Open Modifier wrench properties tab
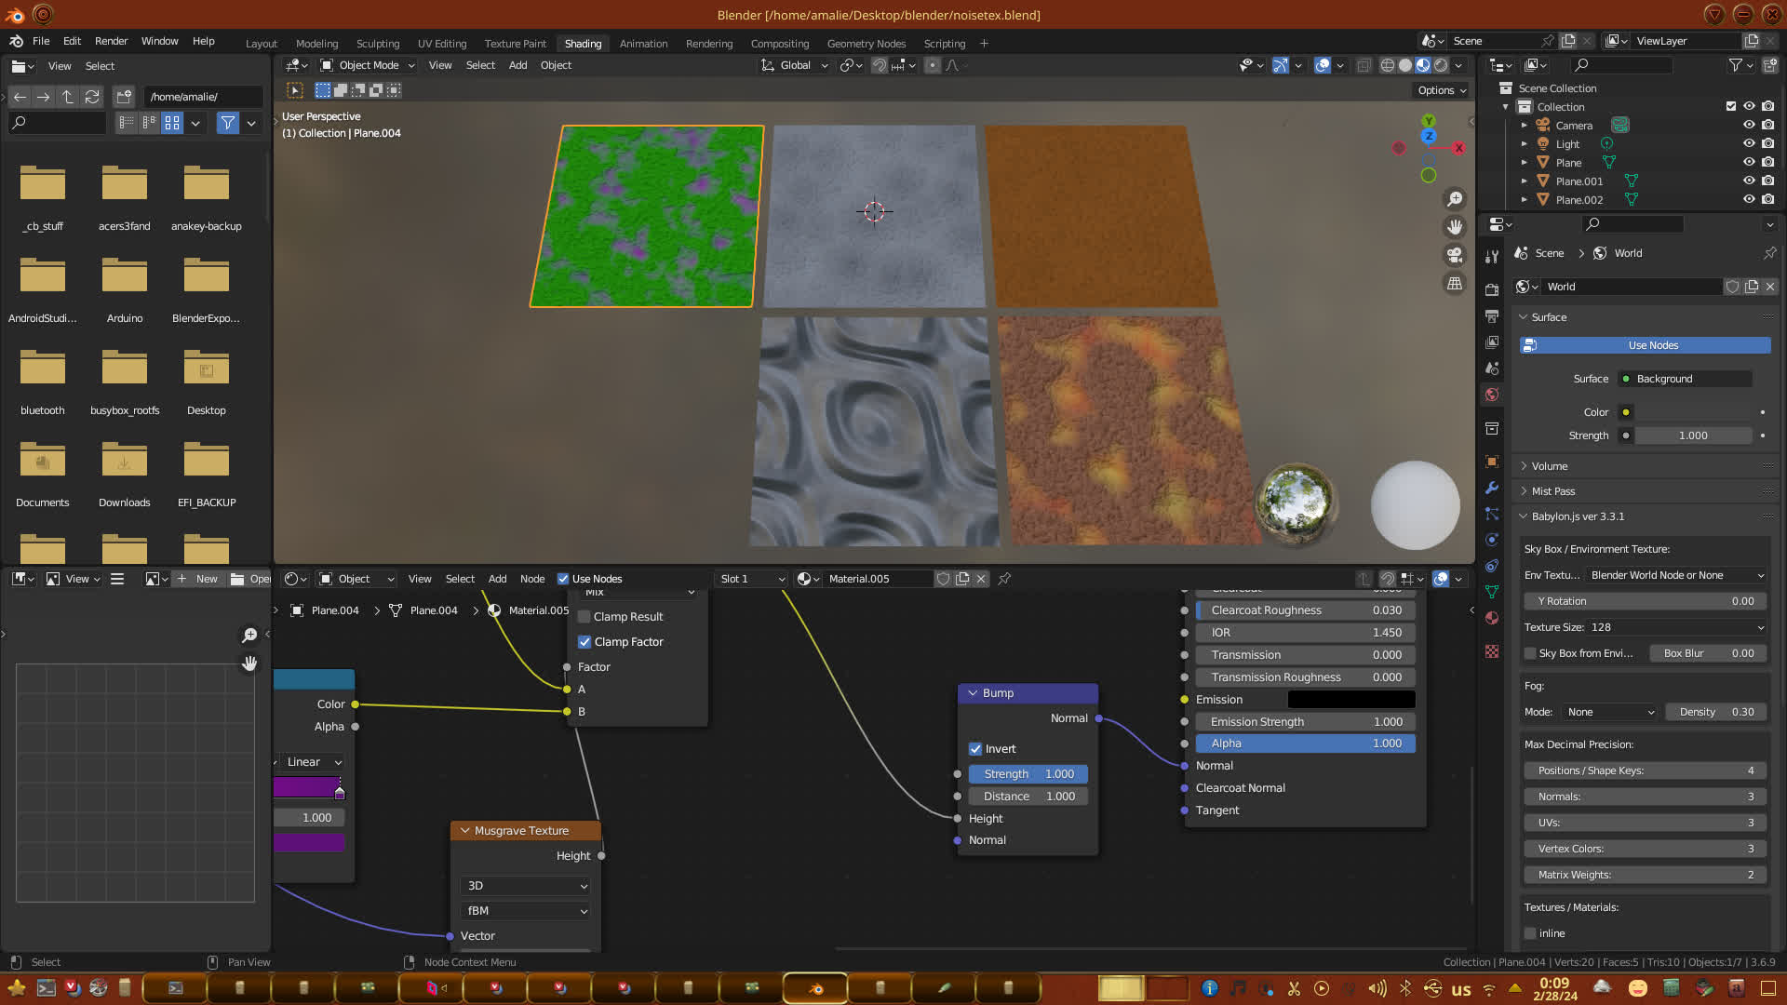Screen dimensions: 1787x1005 pyautogui.click(x=1492, y=488)
